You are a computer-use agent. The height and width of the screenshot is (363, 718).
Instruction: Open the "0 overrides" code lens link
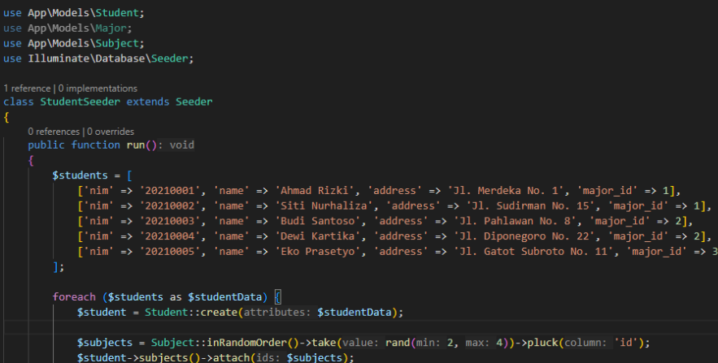[x=111, y=131]
